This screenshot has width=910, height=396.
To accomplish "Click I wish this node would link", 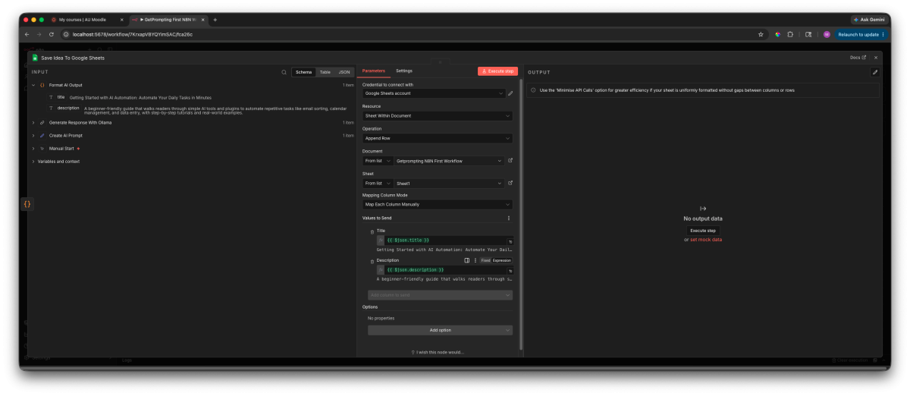I will pos(437,352).
